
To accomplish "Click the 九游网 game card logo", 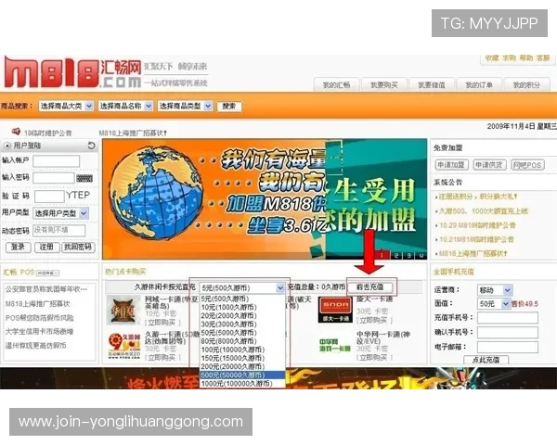I will point(124,346).
